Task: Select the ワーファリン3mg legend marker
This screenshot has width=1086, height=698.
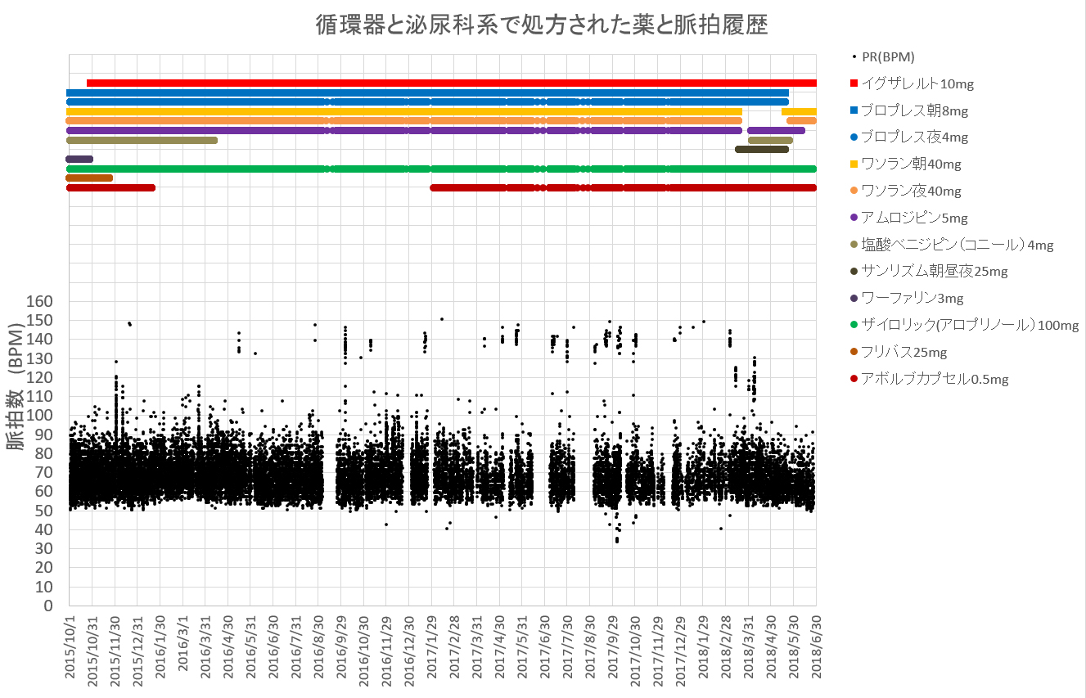Action: [x=854, y=299]
